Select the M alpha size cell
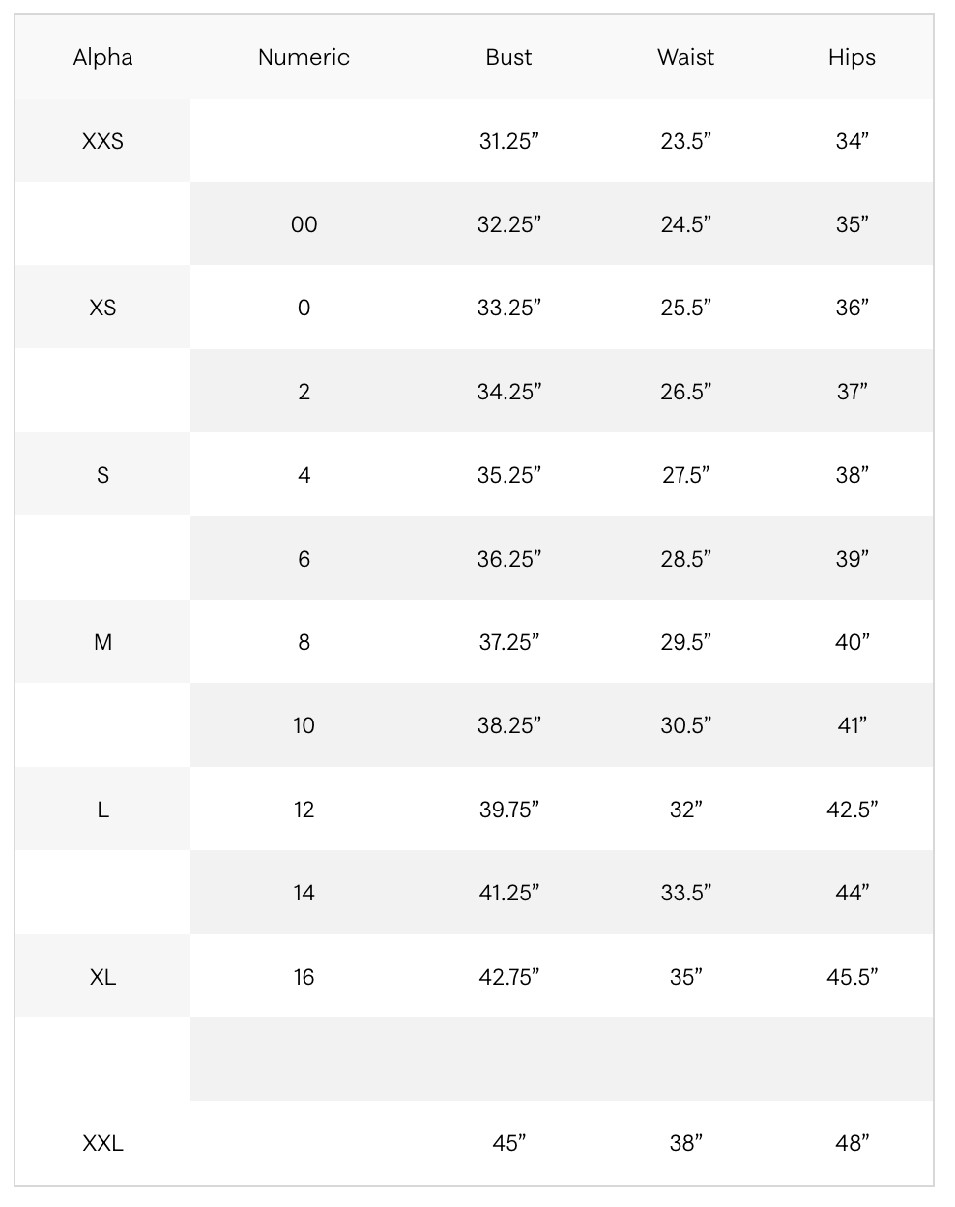The image size is (955, 1207). [x=102, y=642]
